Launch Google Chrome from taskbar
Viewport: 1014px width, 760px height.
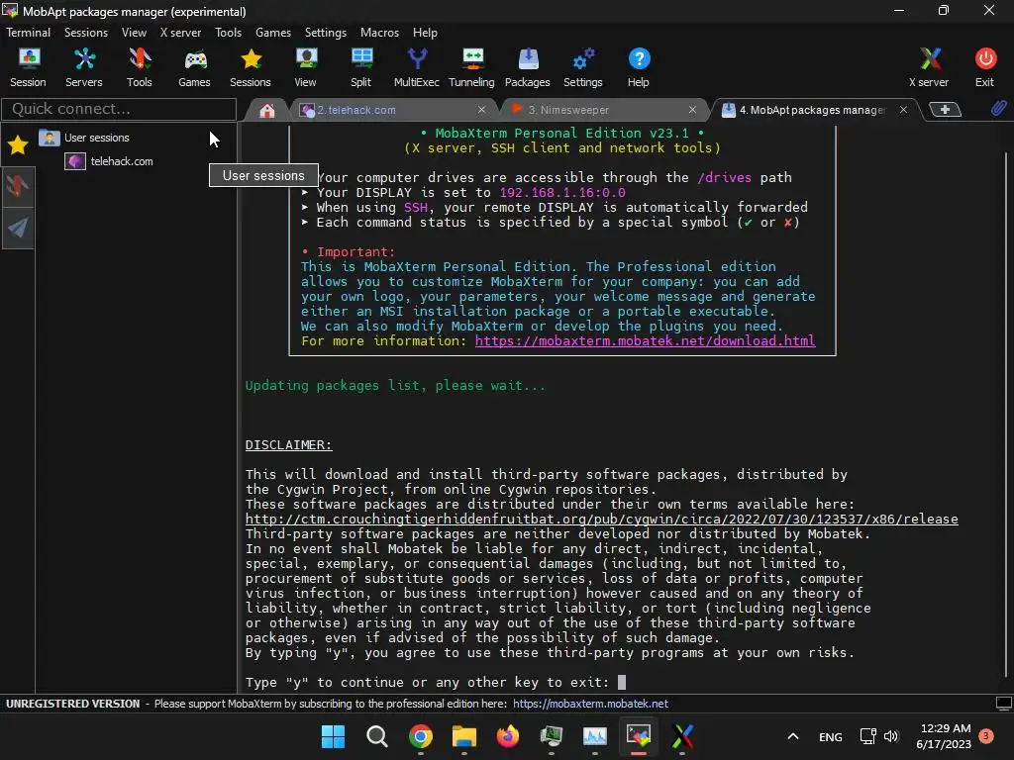pos(420,736)
